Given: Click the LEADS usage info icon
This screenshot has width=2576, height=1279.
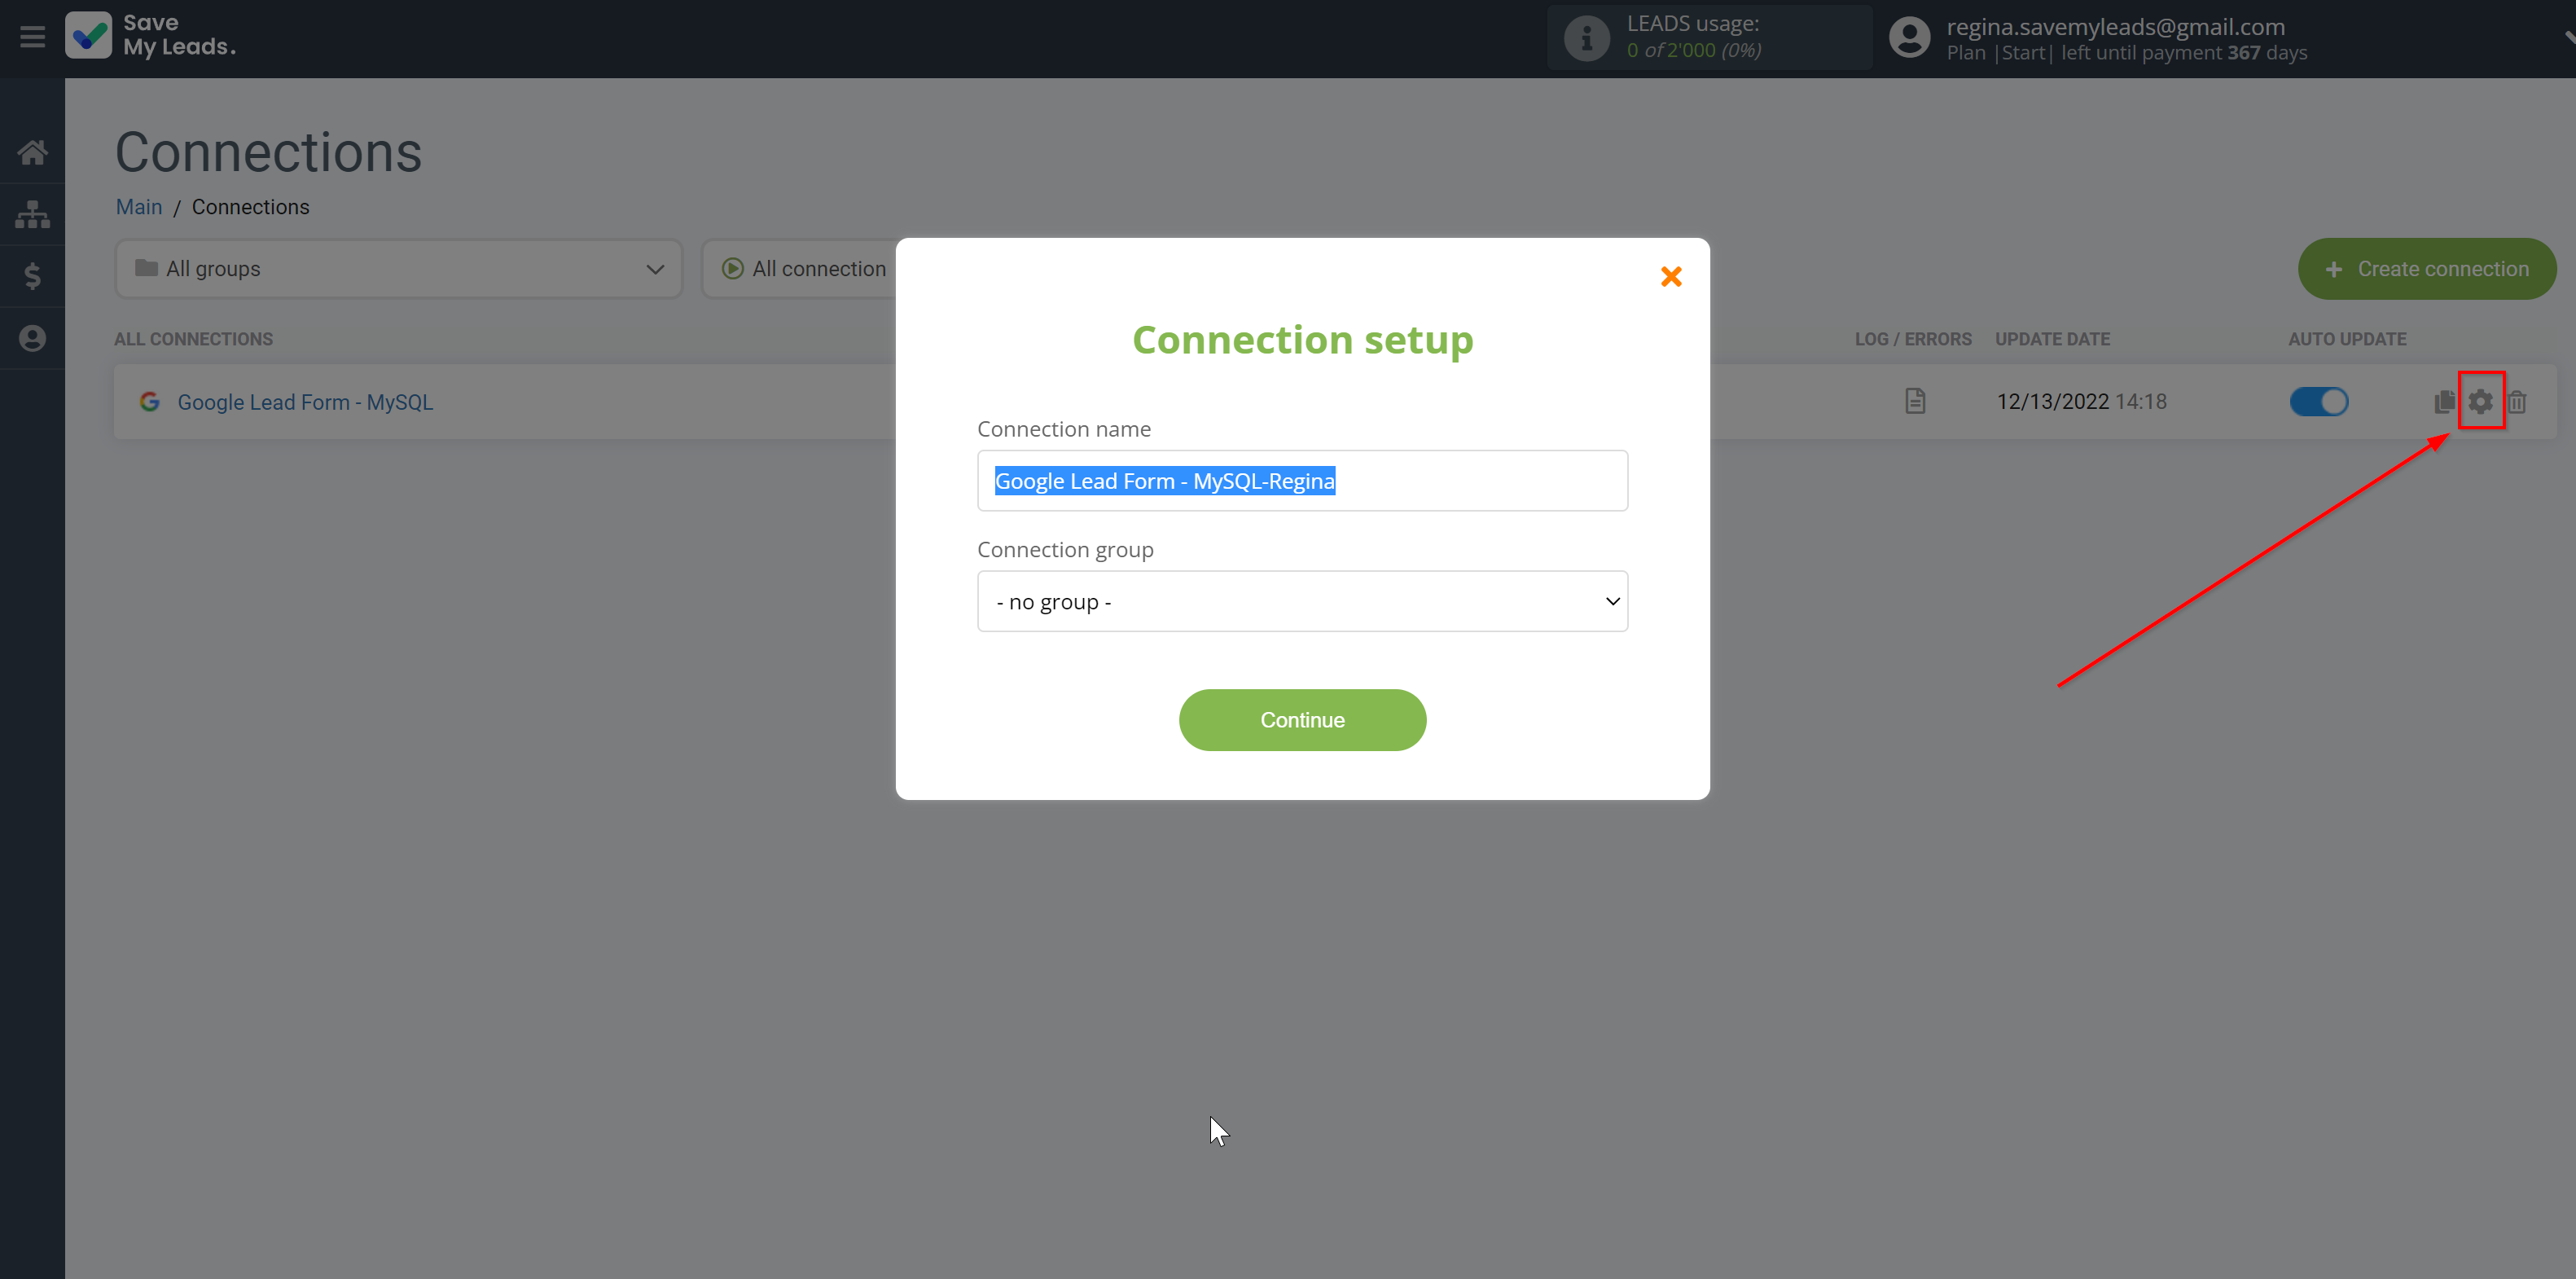Looking at the screenshot, I should tap(1586, 38).
